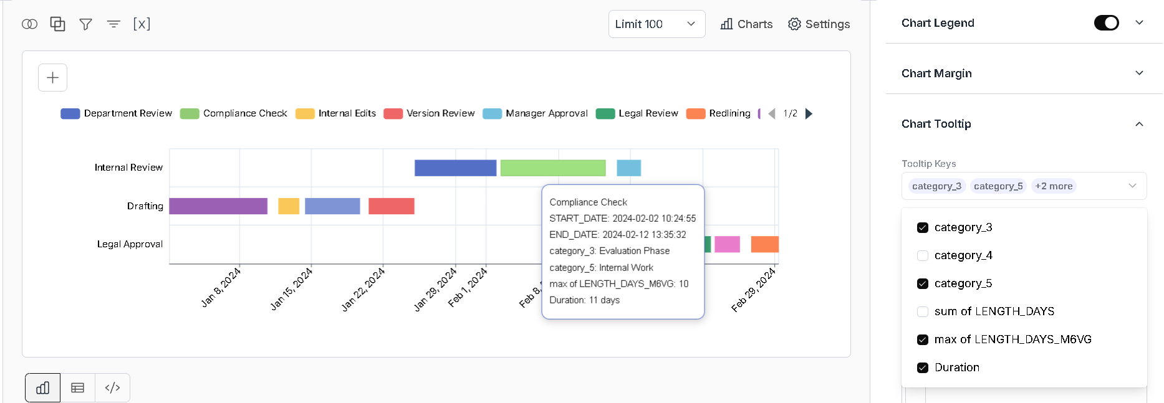Image resolution: width=1164 pixels, height=403 pixels.
Task: Expand the Chart Margin section
Action: click(x=1024, y=73)
